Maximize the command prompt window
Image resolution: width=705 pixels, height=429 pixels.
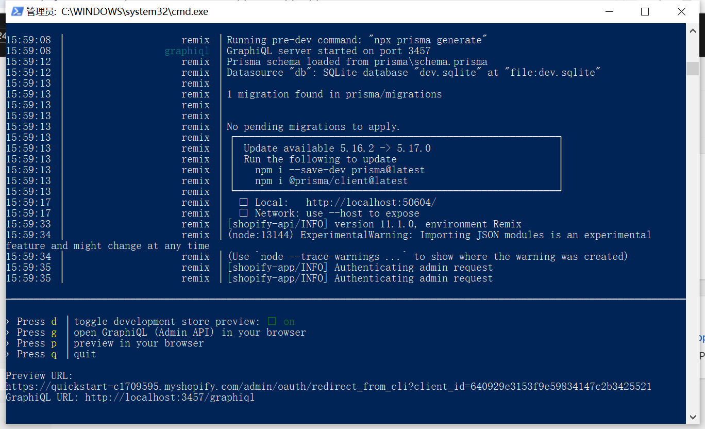tap(645, 11)
